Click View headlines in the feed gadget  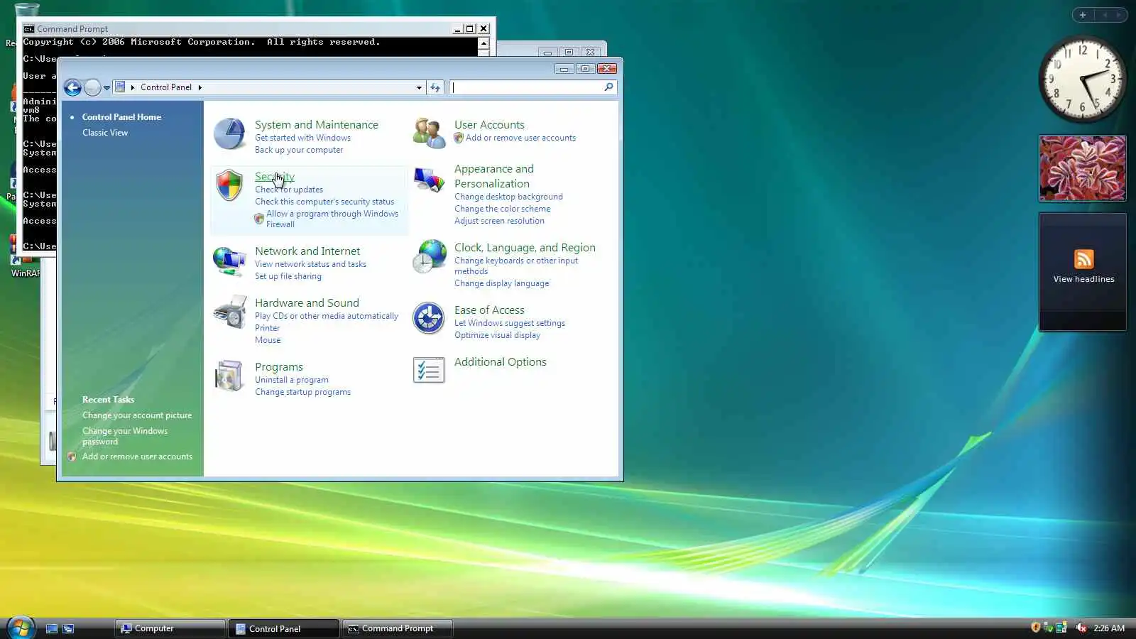click(1083, 279)
